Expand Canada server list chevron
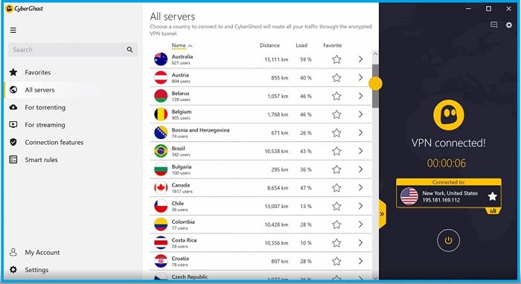The width and height of the screenshot is (521, 284). 360,188
